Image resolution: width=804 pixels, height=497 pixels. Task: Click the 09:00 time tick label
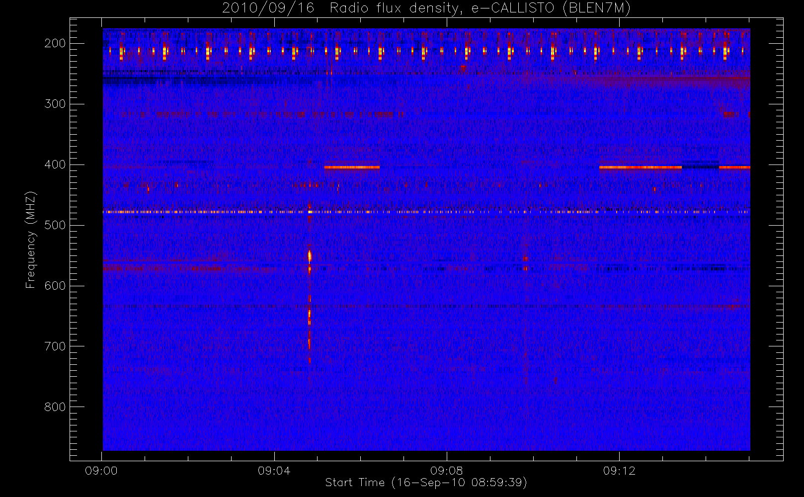(101, 471)
